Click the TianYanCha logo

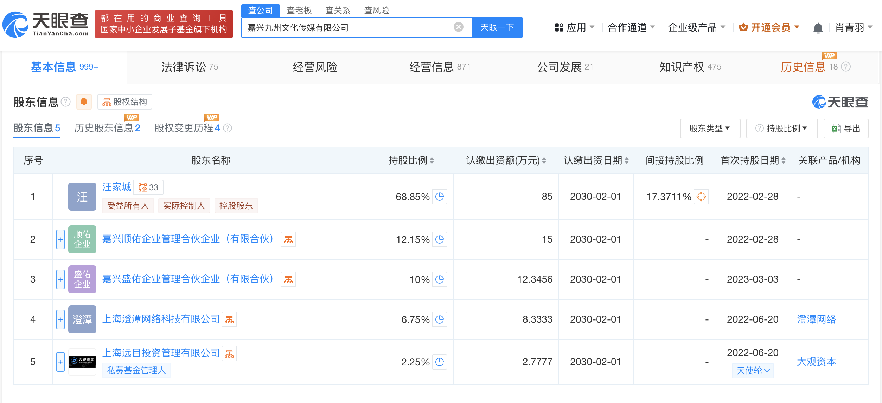pyautogui.click(x=46, y=24)
